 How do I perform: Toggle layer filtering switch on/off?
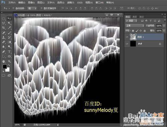pyautogui.click(x=165, y=20)
